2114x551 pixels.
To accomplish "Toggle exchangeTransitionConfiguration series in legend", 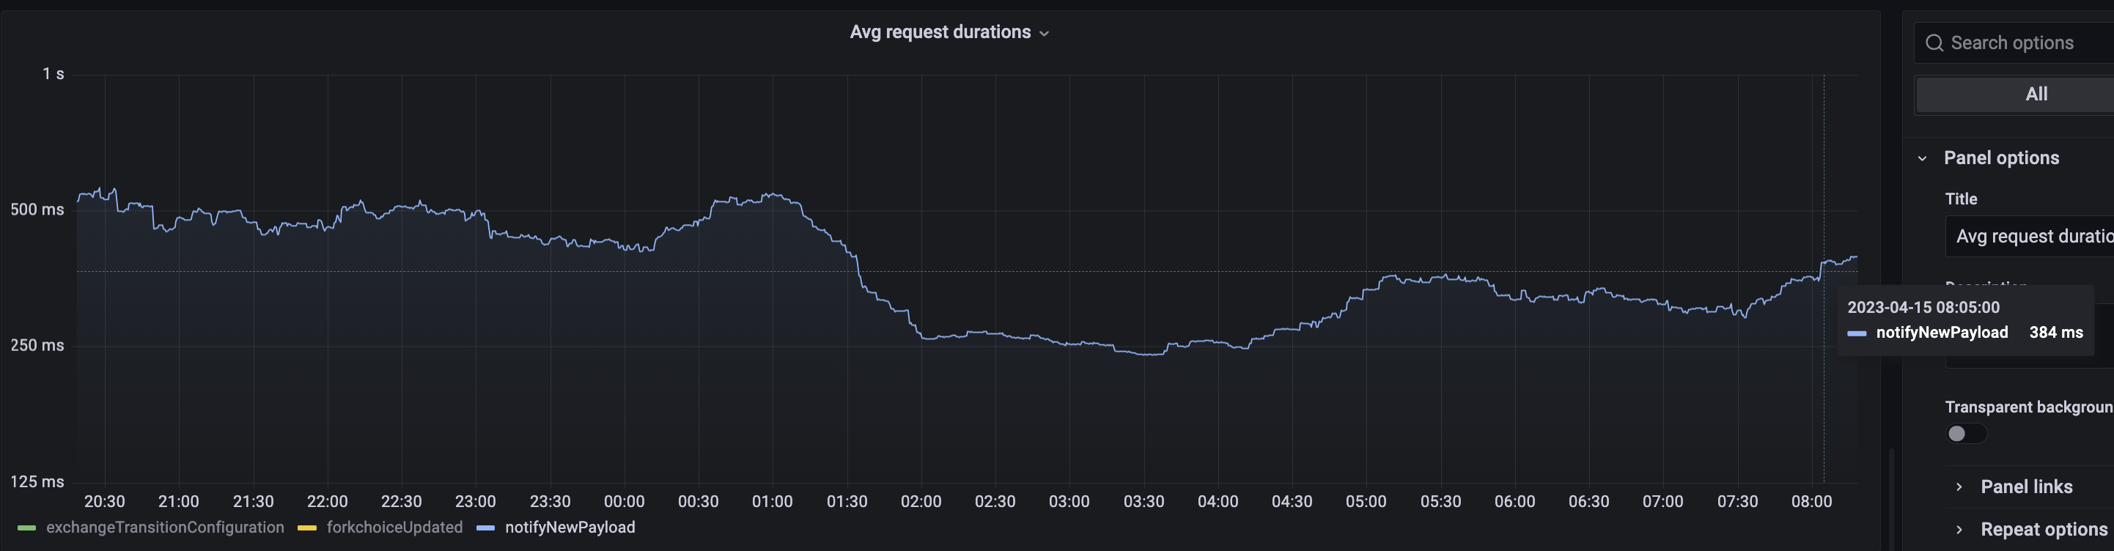I will point(165,528).
